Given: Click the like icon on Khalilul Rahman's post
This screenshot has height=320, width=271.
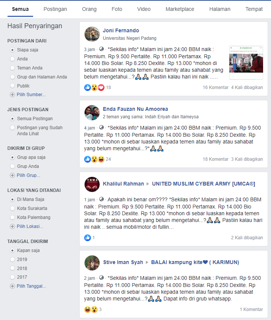Looking at the screenshot, I should coord(88,238).
